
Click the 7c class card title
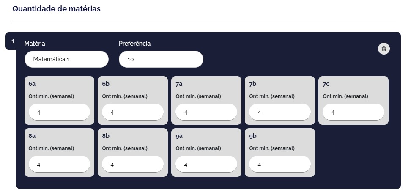point(326,84)
